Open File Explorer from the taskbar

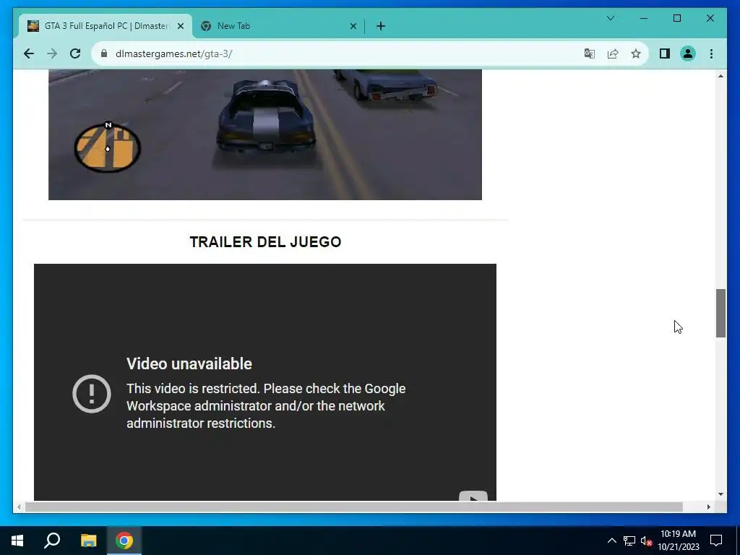pos(88,541)
